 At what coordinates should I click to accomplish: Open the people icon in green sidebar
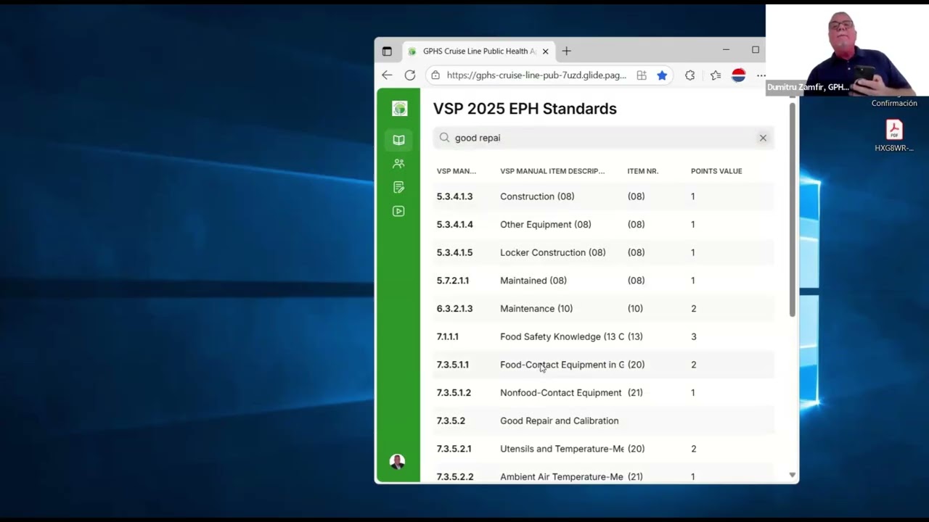(x=398, y=164)
